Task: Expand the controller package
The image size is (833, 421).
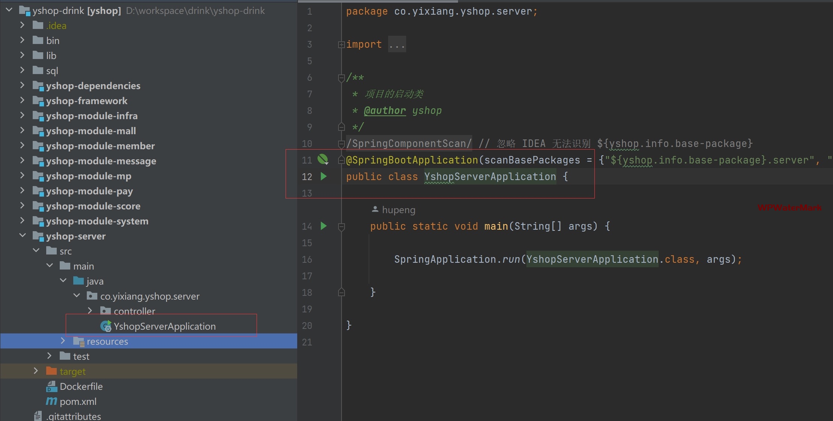Action: [x=90, y=311]
